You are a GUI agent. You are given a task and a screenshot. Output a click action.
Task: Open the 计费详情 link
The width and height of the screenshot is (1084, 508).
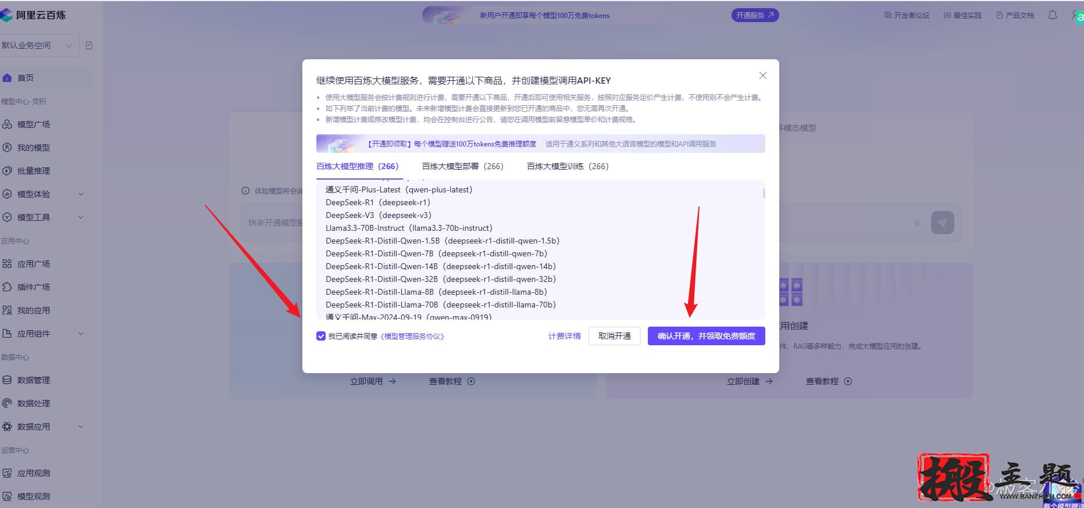coord(565,336)
